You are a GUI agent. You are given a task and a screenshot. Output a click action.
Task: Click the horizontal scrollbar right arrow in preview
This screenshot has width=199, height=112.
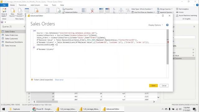click(154, 102)
